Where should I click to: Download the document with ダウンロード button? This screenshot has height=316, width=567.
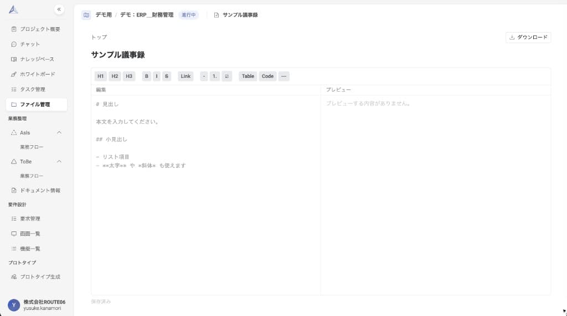click(x=528, y=37)
